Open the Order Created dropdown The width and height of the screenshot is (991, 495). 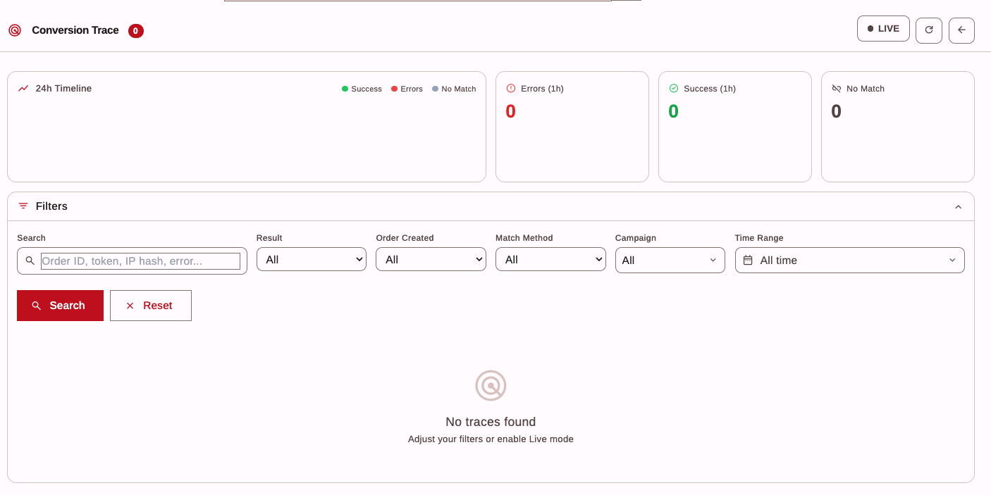(x=431, y=260)
